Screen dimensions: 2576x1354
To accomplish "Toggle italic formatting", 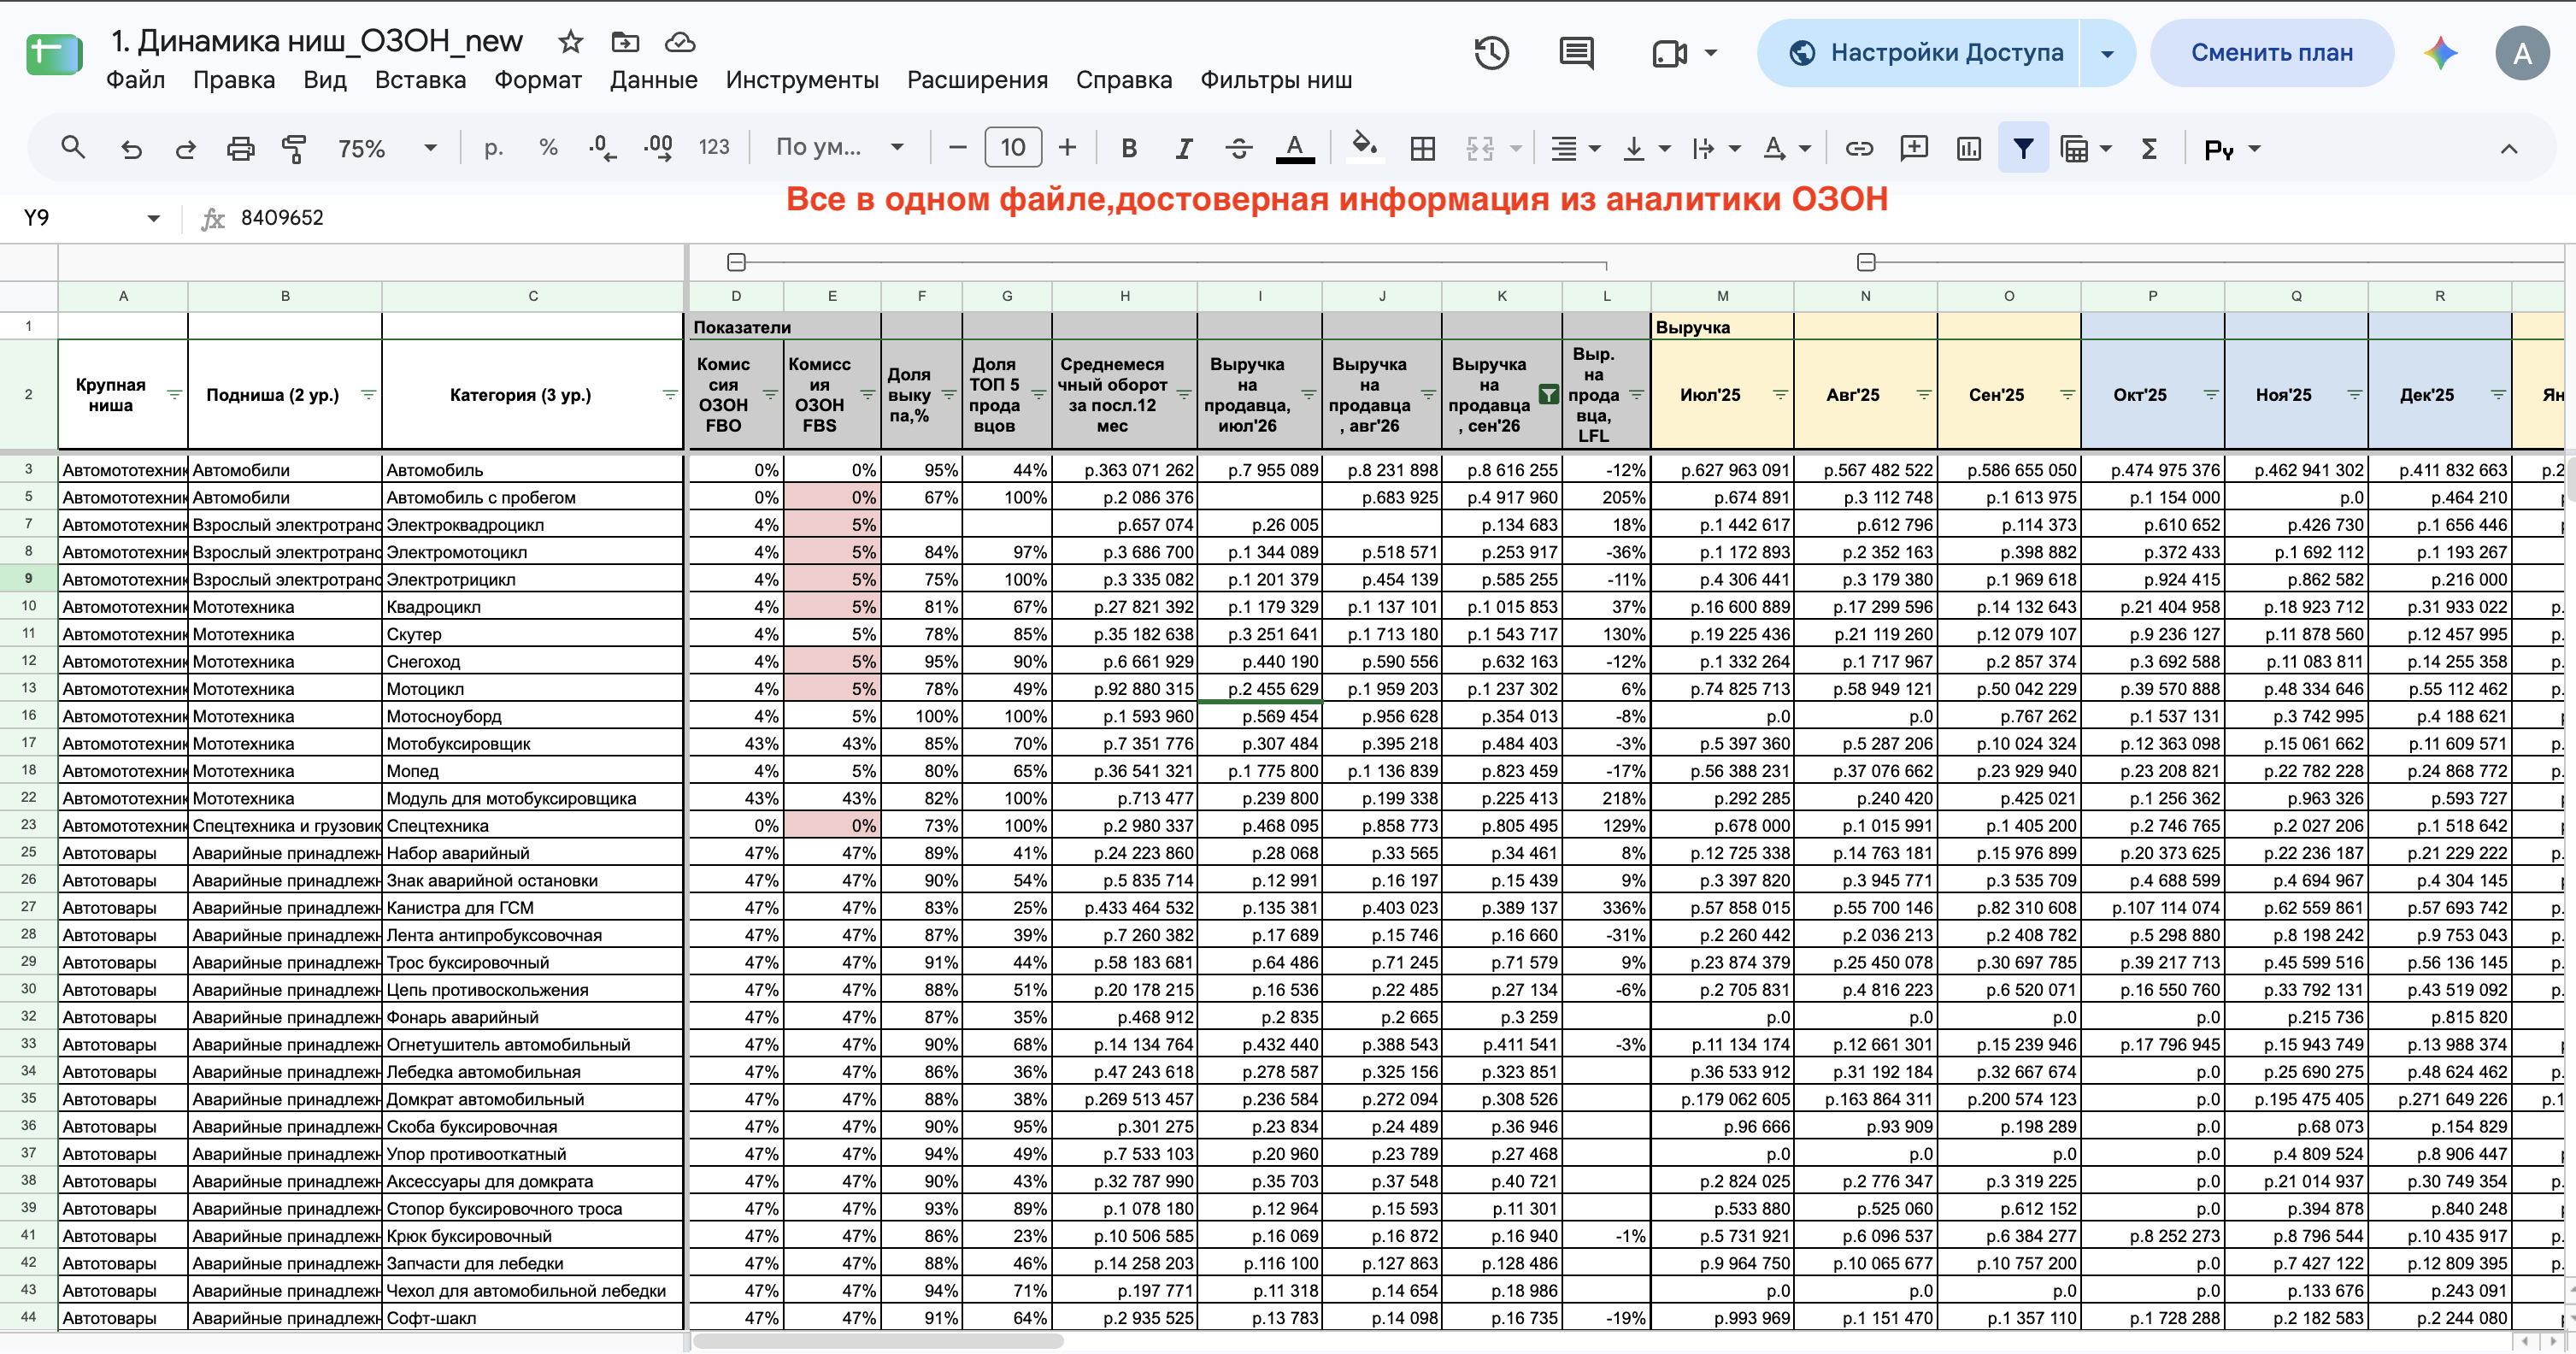I will (x=1184, y=148).
